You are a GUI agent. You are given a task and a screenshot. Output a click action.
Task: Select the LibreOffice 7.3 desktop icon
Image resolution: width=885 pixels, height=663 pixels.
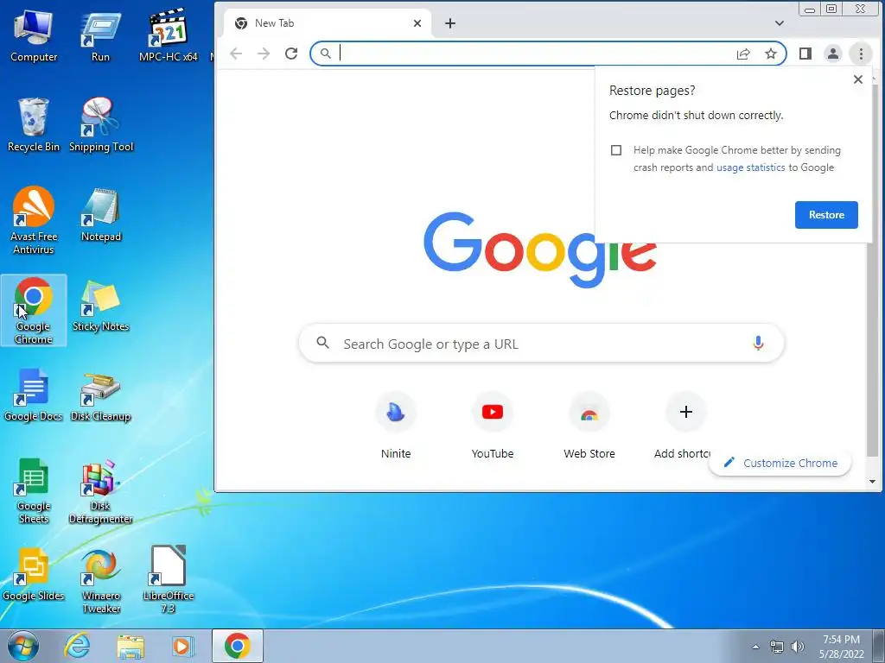tap(169, 579)
